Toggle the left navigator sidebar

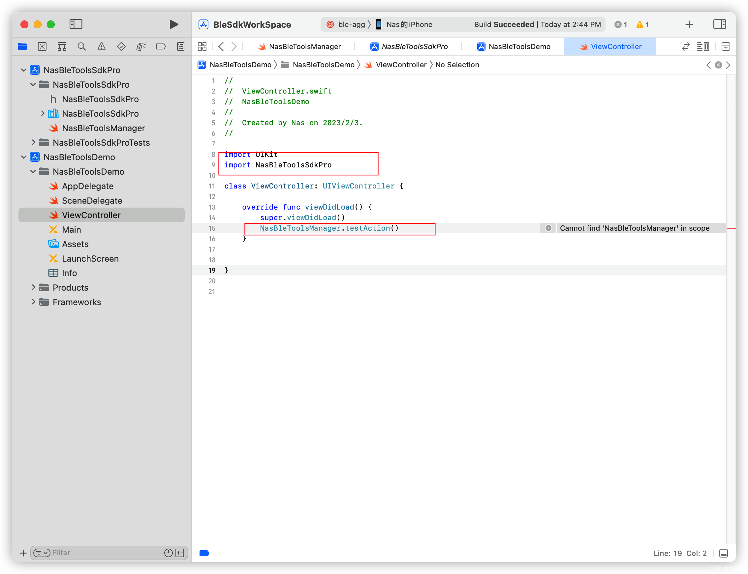76,24
